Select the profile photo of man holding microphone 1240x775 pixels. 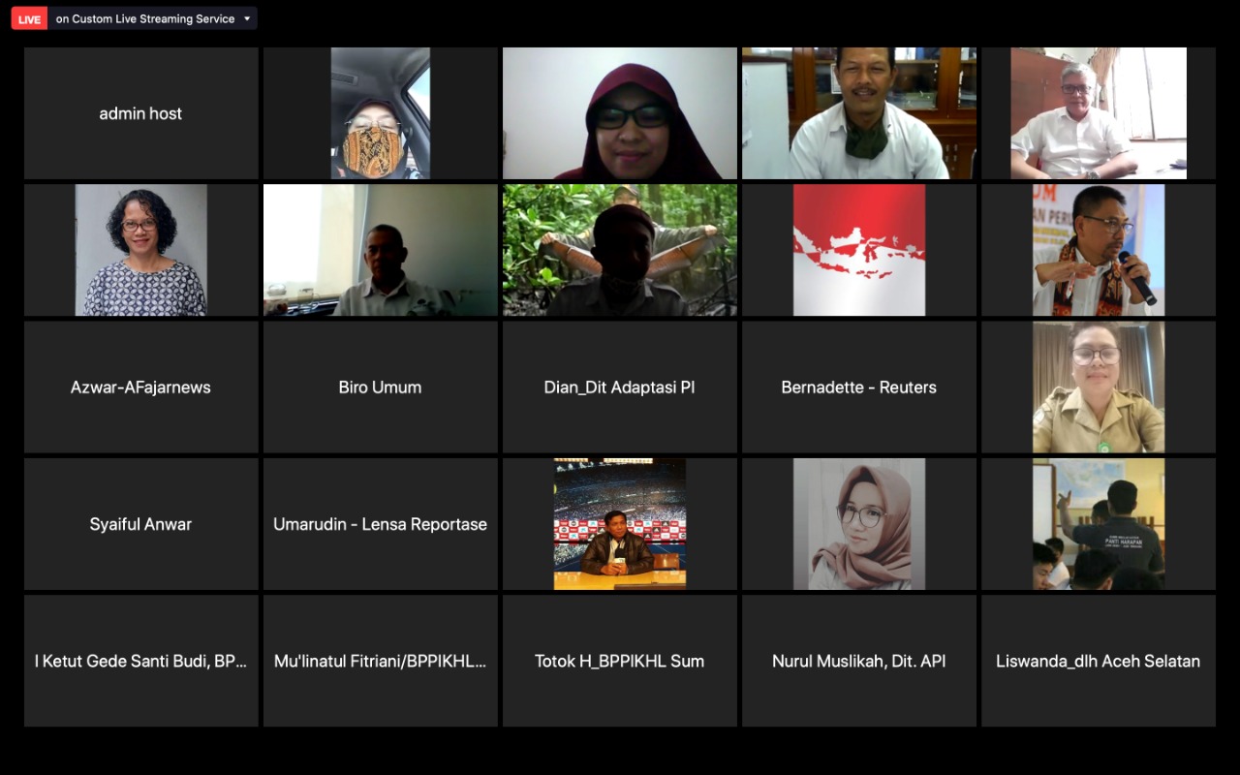click(x=1098, y=250)
